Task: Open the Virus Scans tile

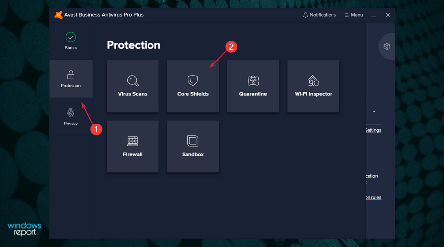Action: click(x=133, y=86)
